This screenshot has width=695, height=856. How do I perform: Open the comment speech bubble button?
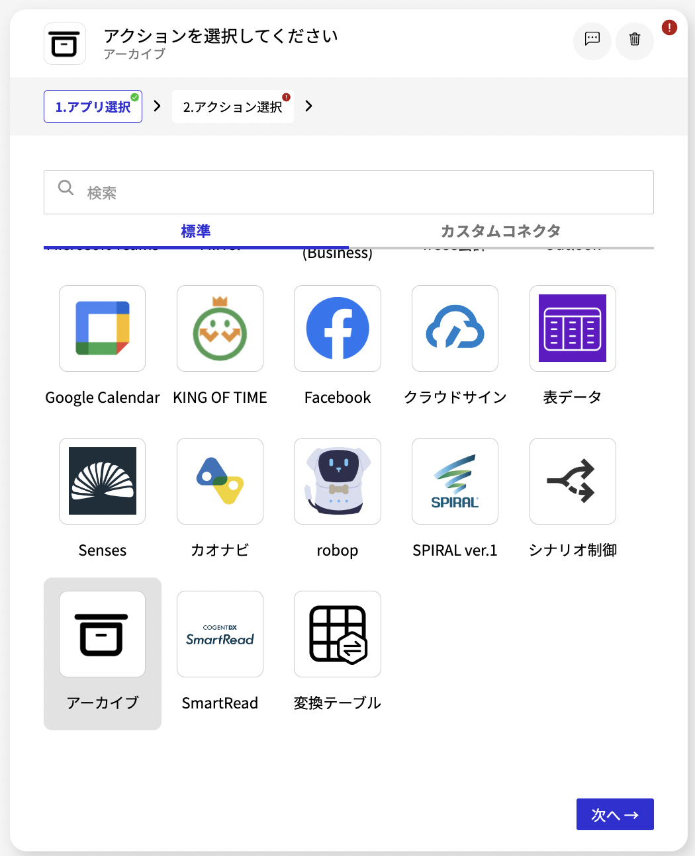(592, 41)
